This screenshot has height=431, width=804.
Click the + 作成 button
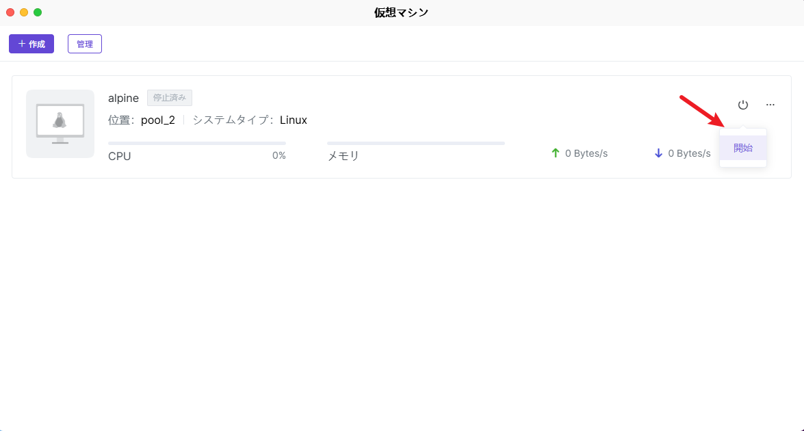pos(31,44)
